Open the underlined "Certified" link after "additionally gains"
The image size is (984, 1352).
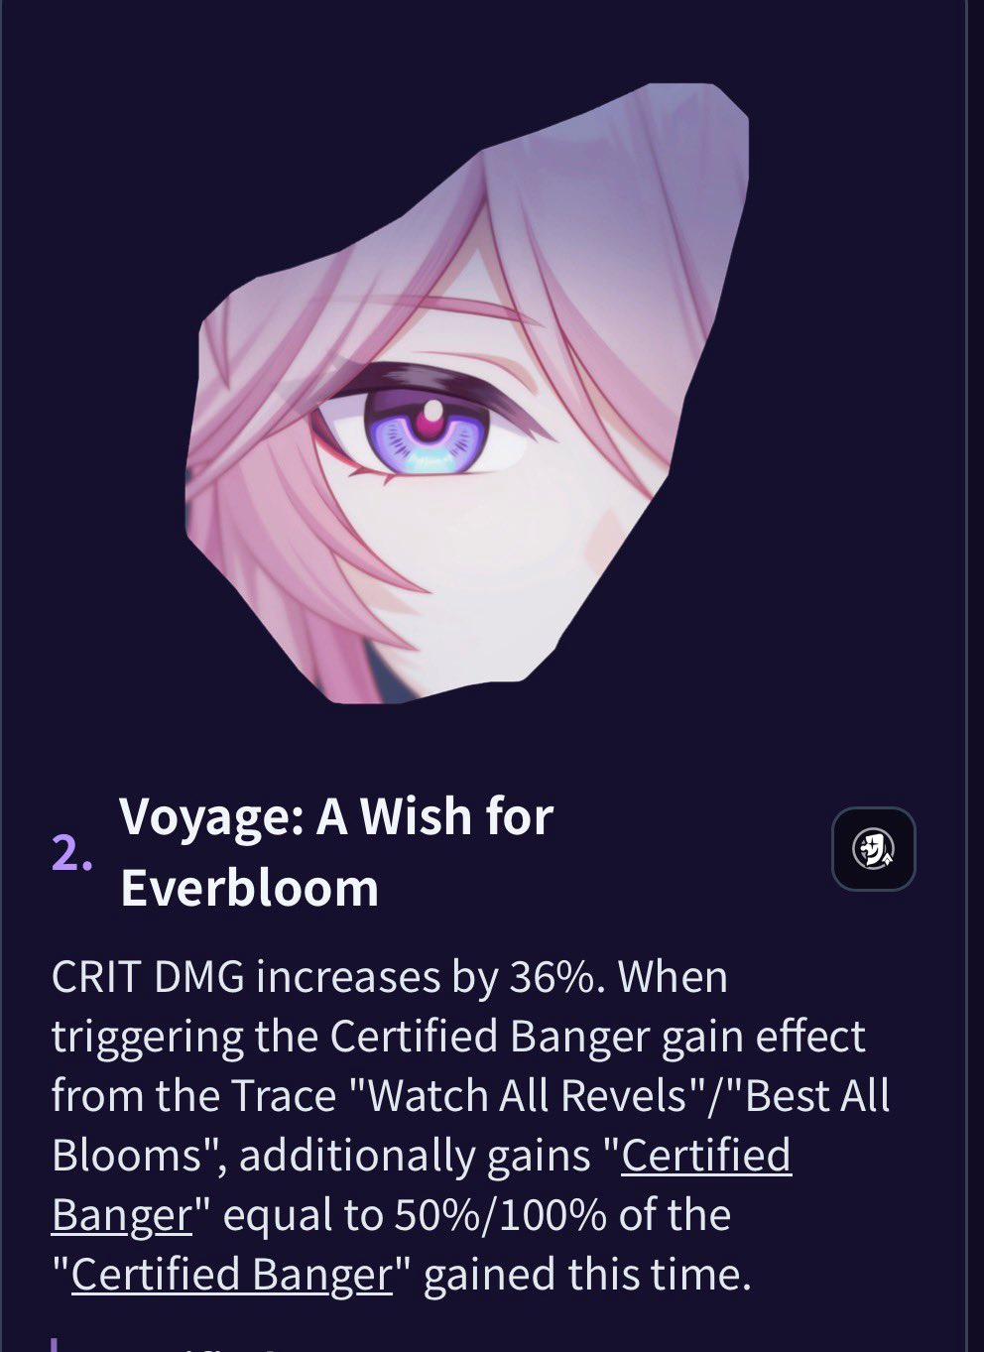click(x=705, y=1156)
